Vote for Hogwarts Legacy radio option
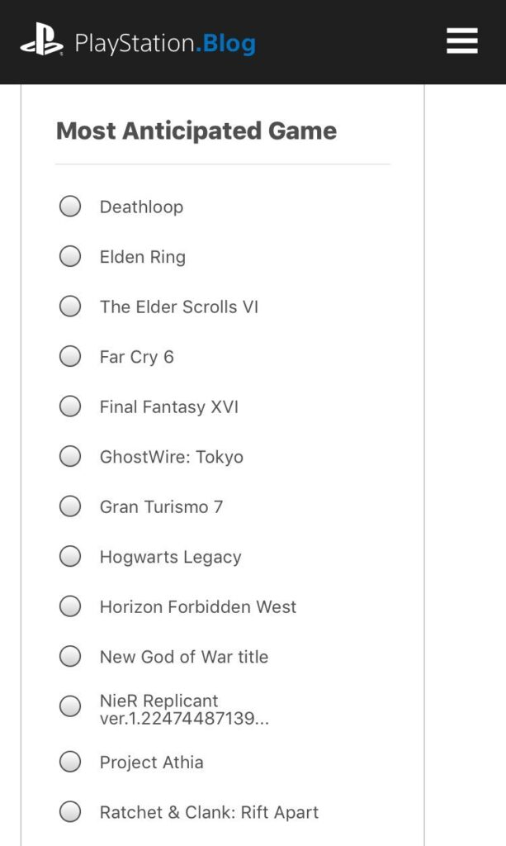Viewport: 506px width, 846px height. coord(70,556)
